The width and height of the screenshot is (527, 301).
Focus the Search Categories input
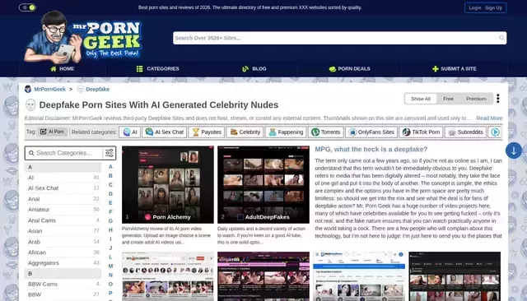[x=64, y=153]
